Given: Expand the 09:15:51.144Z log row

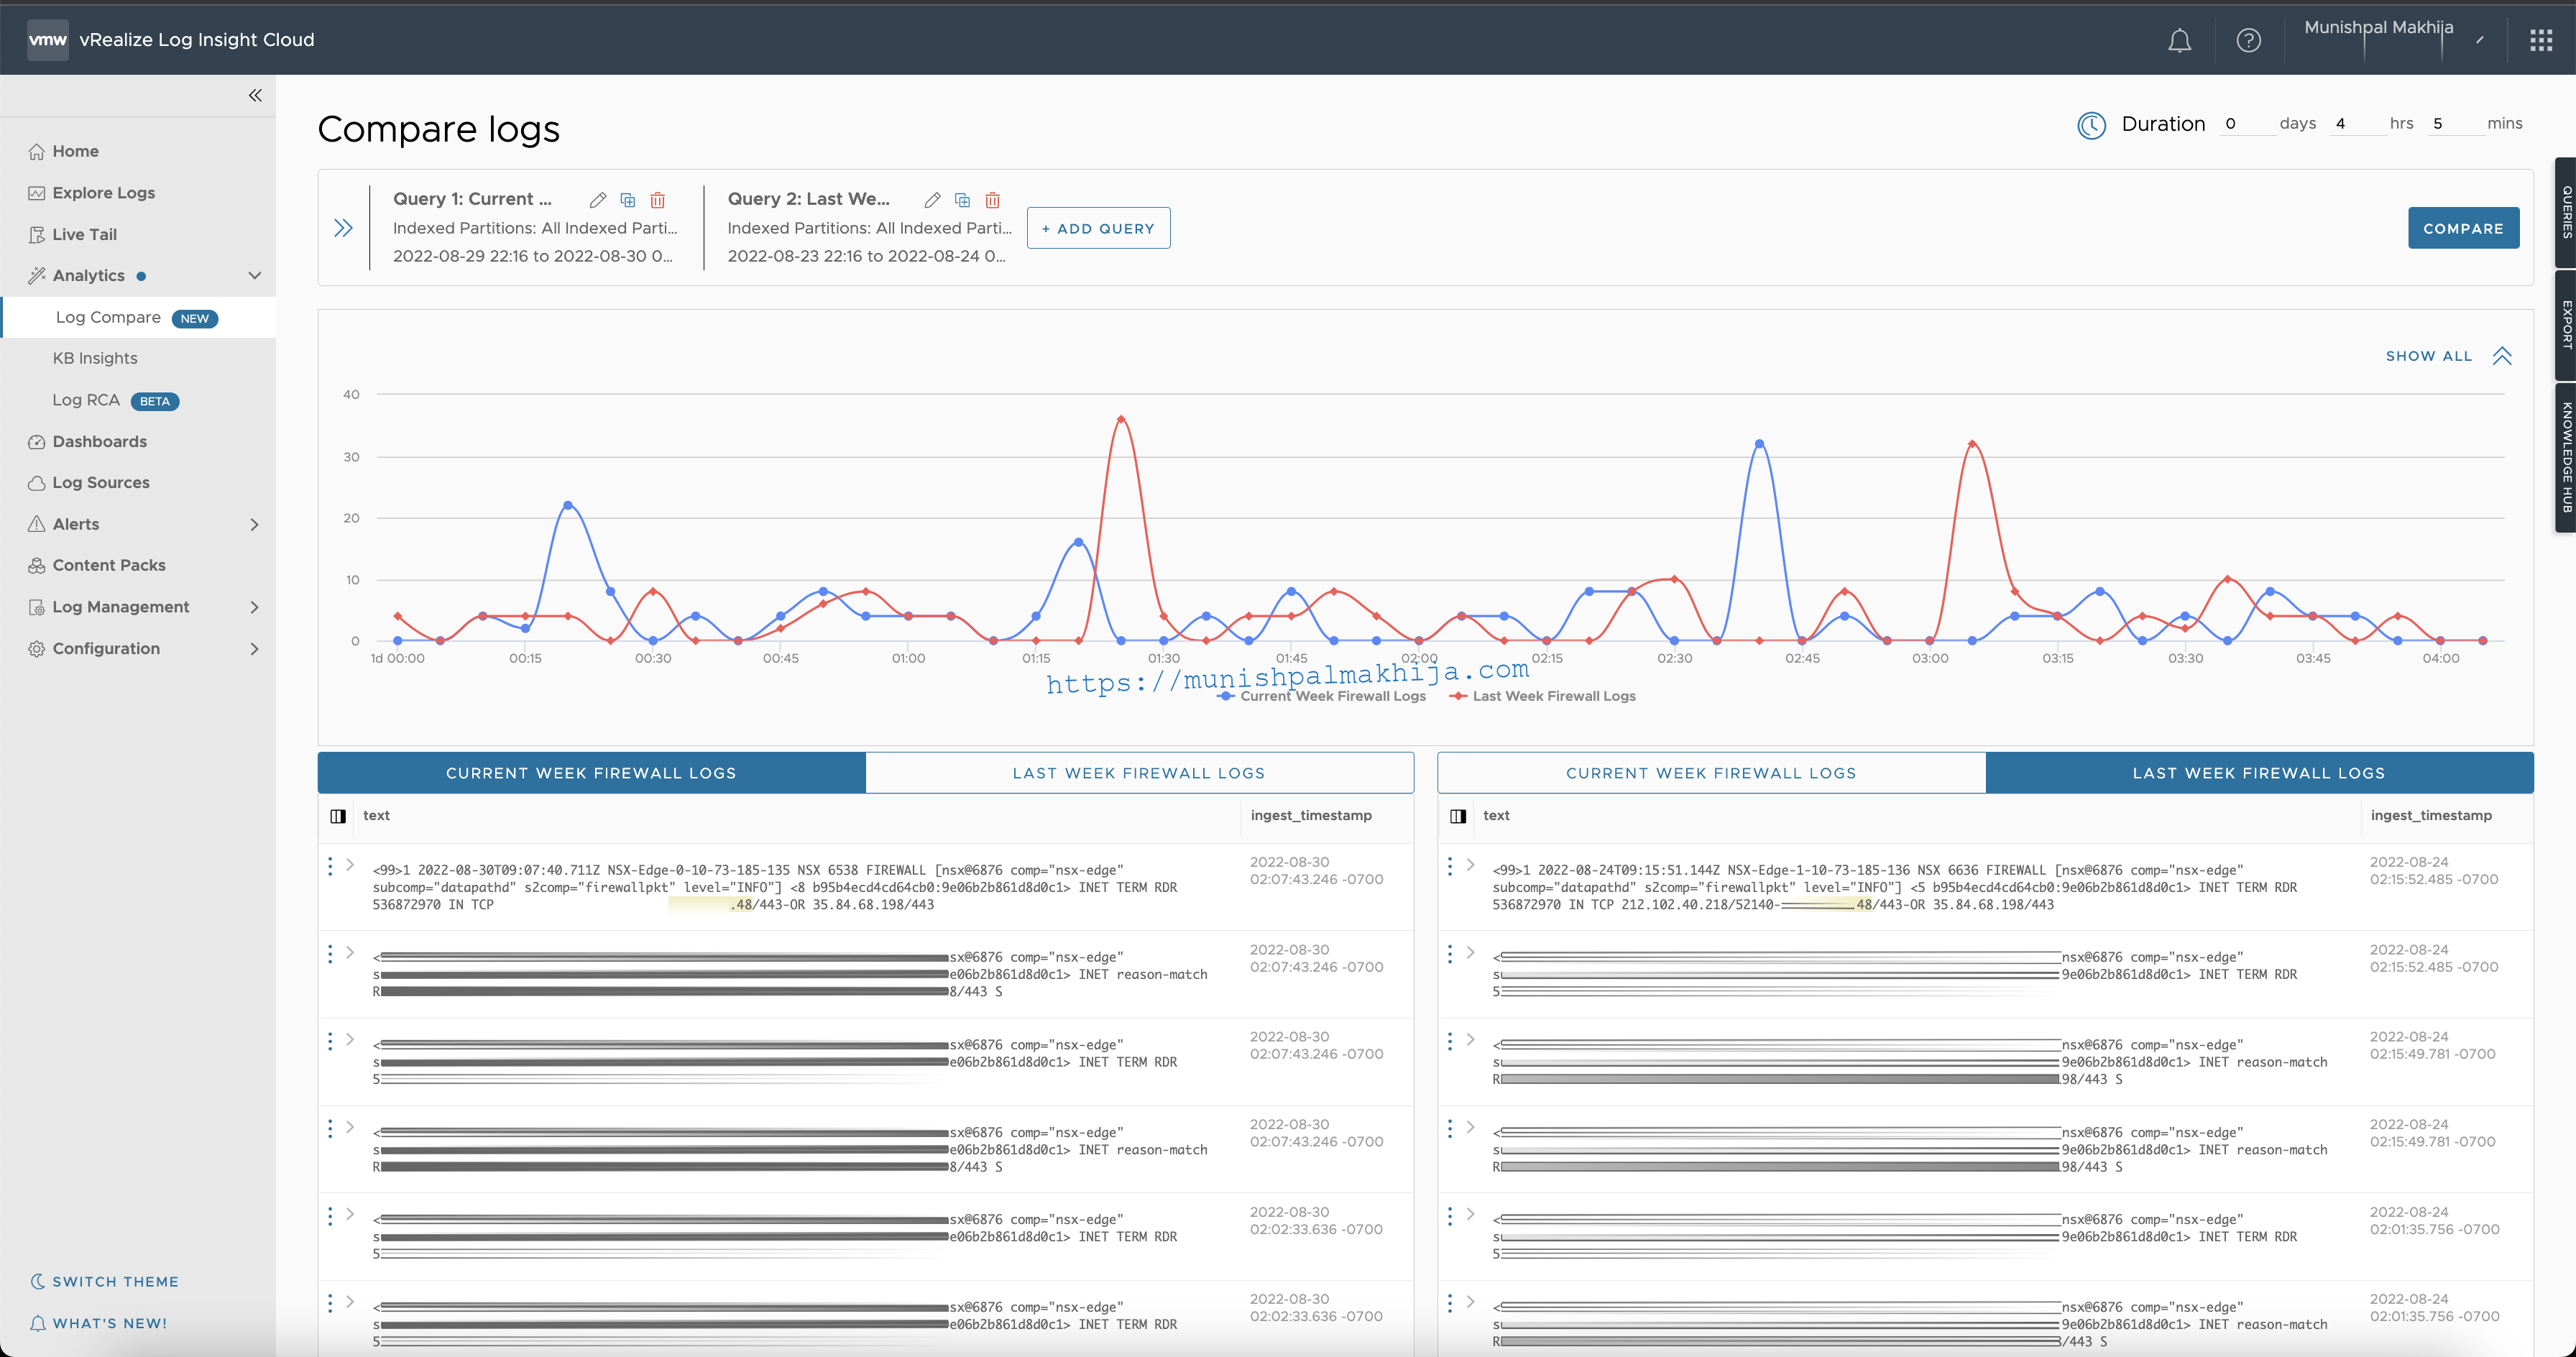Looking at the screenshot, I should coord(1470,865).
